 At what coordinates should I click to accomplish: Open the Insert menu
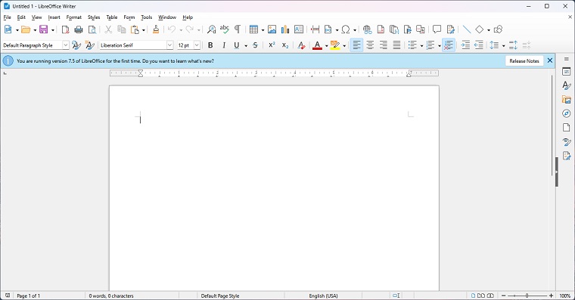coord(54,17)
